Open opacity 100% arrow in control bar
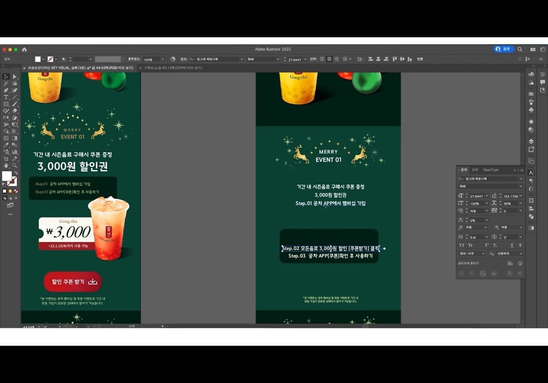 tap(163, 59)
